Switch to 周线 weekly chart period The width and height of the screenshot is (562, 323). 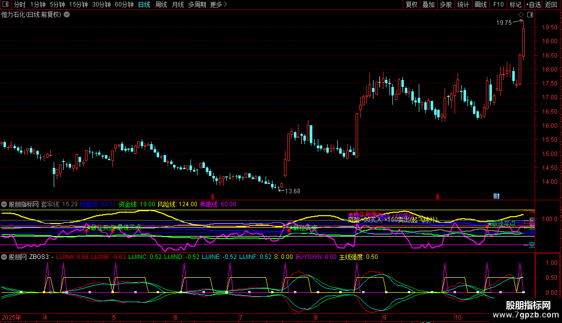pyautogui.click(x=161, y=4)
